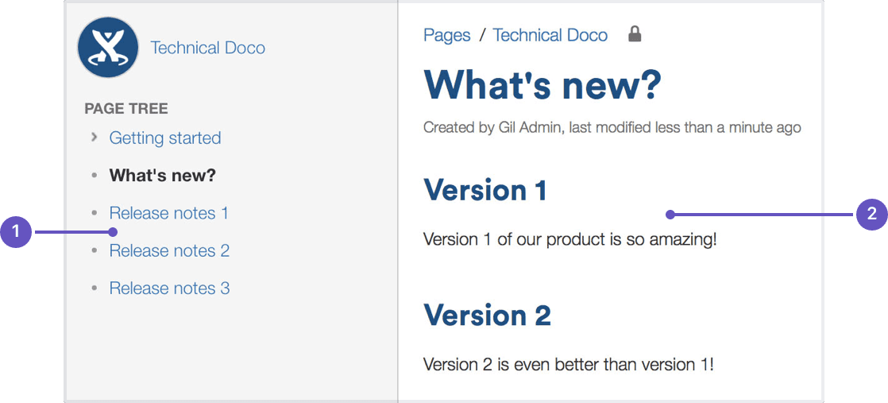
Task: Navigate to Release notes 3
Action: coord(169,288)
